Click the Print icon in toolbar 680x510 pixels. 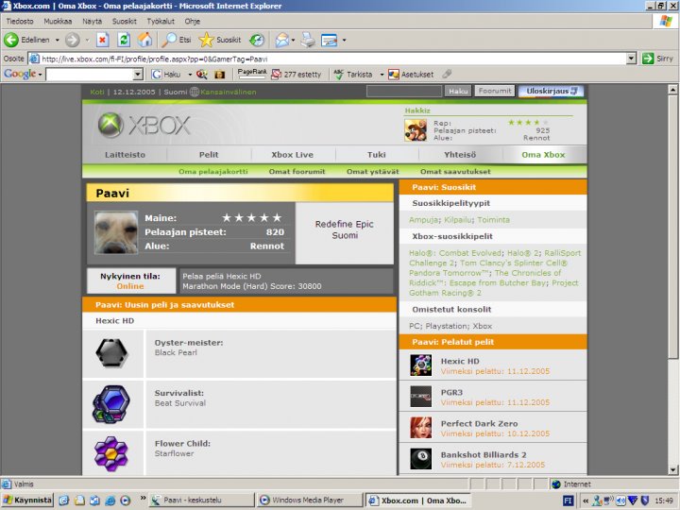tap(308, 40)
